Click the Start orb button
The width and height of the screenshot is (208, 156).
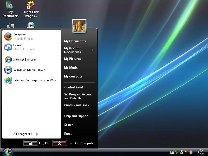[x=8, y=152]
